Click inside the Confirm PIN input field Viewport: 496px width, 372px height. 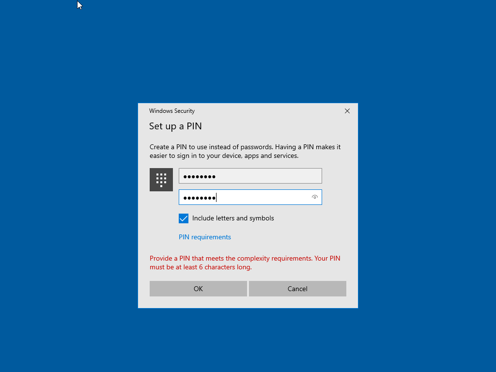(x=262, y=197)
